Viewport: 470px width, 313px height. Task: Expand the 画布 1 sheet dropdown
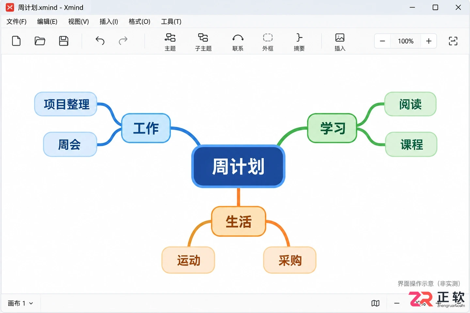tap(21, 303)
